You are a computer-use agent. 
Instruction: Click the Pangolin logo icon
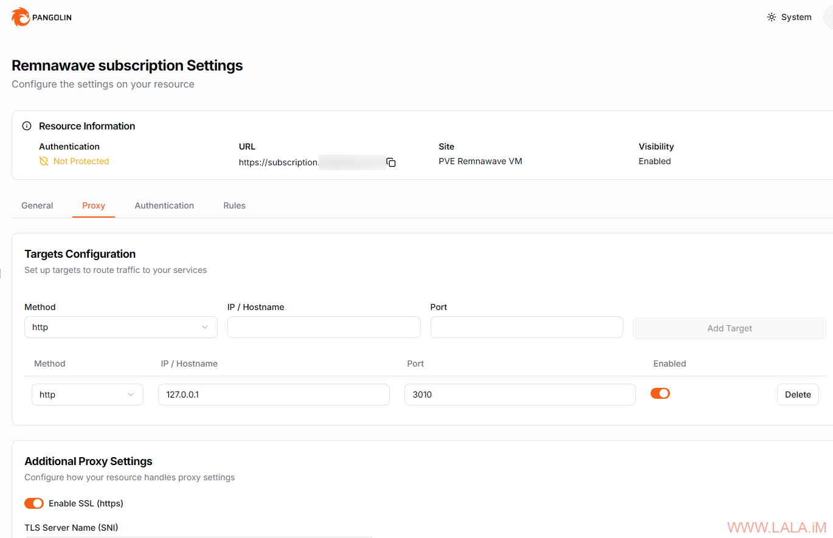(20, 17)
